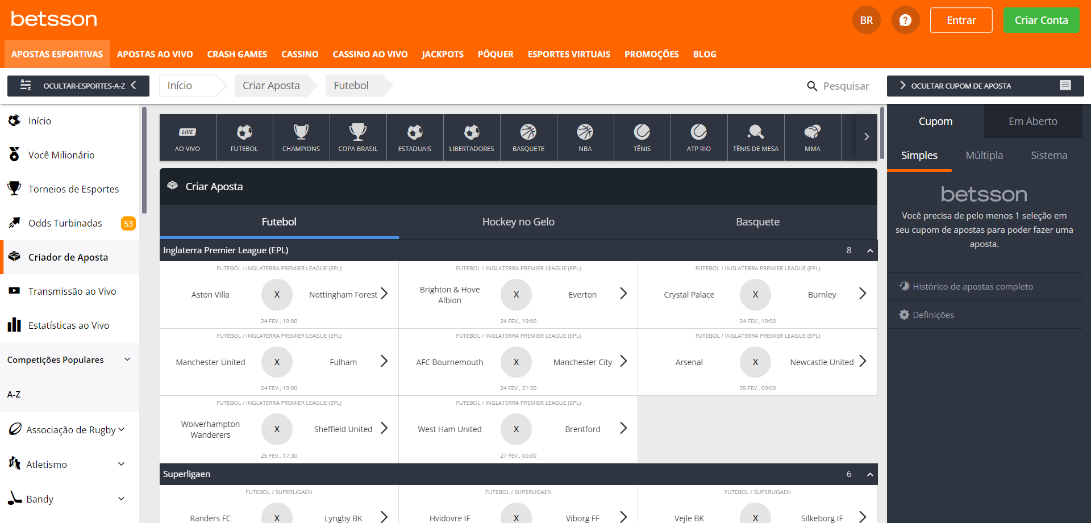Select the Múltipla bet type tab
Image resolution: width=1091 pixels, height=523 pixels.
(x=984, y=156)
